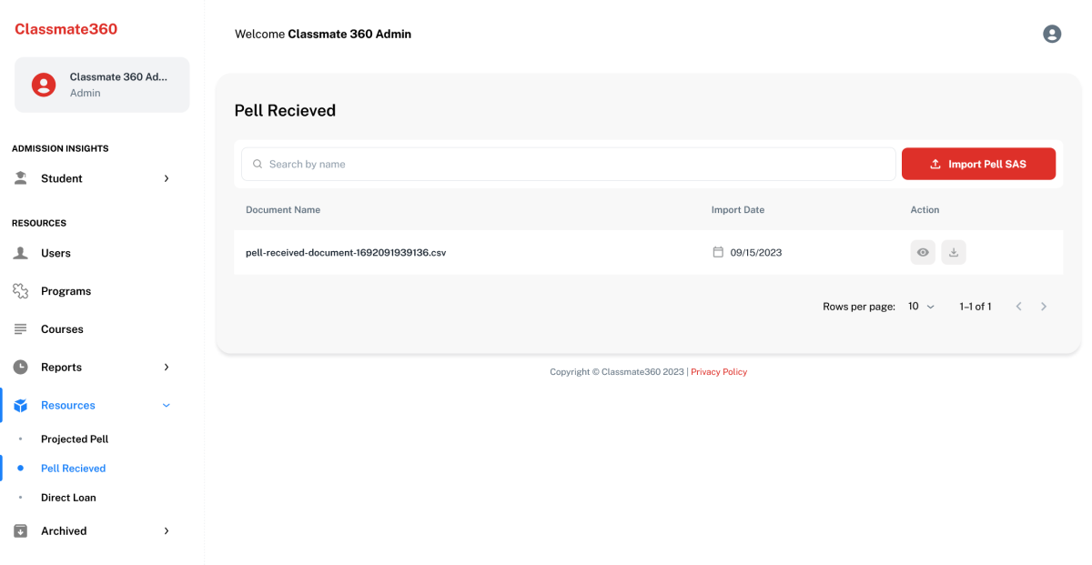Click the Classmate 360 Admin profile card

[102, 85]
